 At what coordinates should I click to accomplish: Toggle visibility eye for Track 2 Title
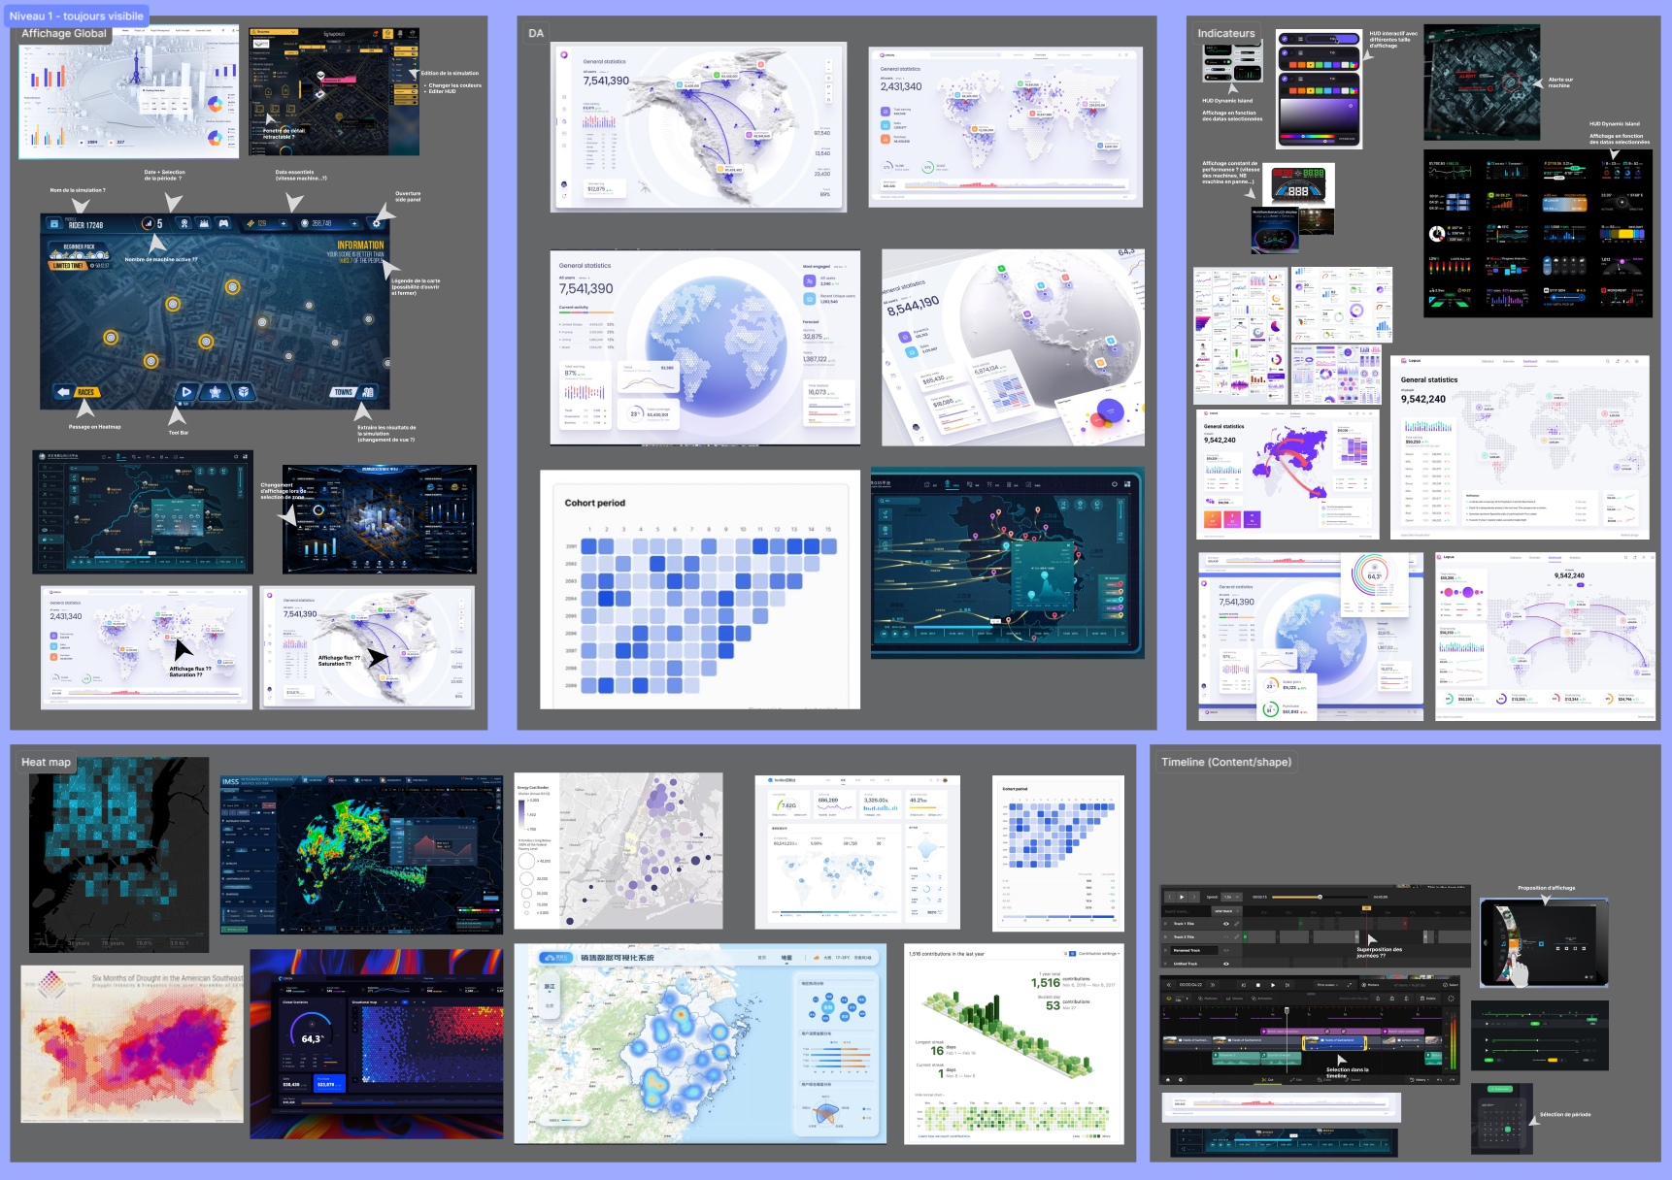click(1226, 936)
